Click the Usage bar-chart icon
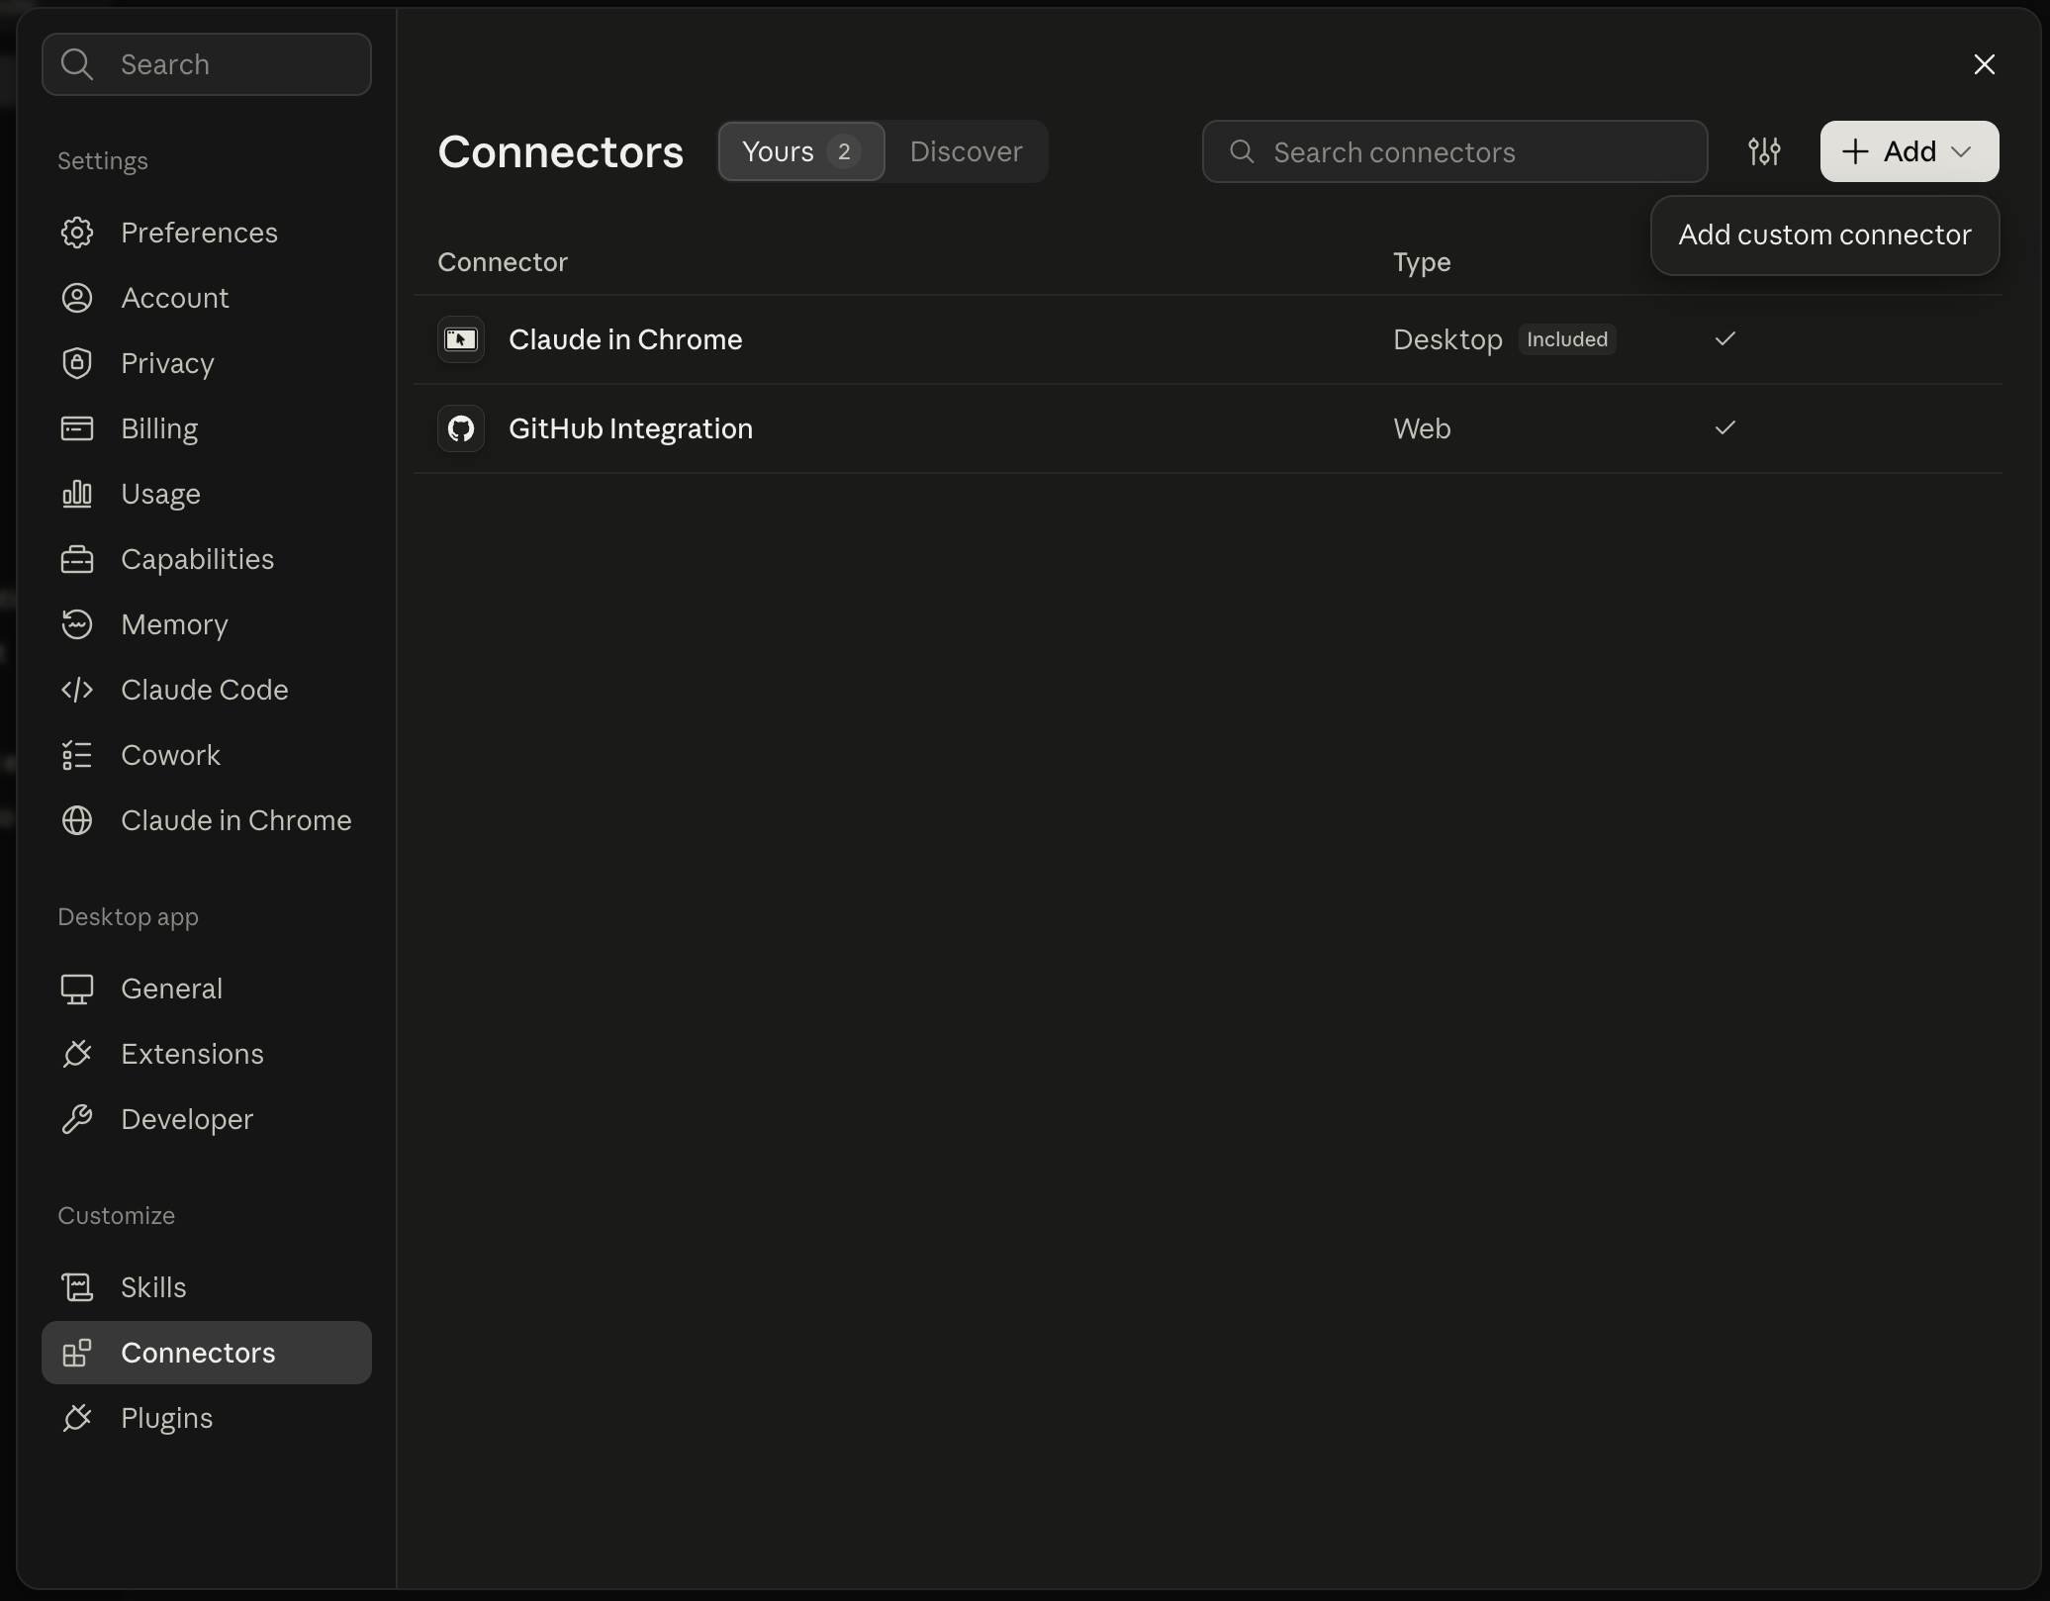 pos(77,494)
